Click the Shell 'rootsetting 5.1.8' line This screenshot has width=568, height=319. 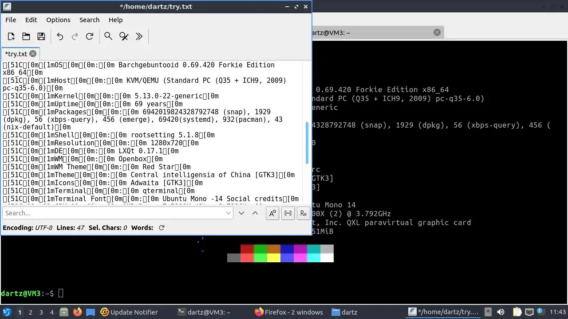(x=109, y=135)
